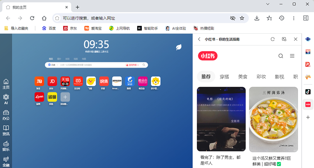The image size is (314, 168).
Task: Select the 穿搭 category tab
Action: pyautogui.click(x=224, y=77)
